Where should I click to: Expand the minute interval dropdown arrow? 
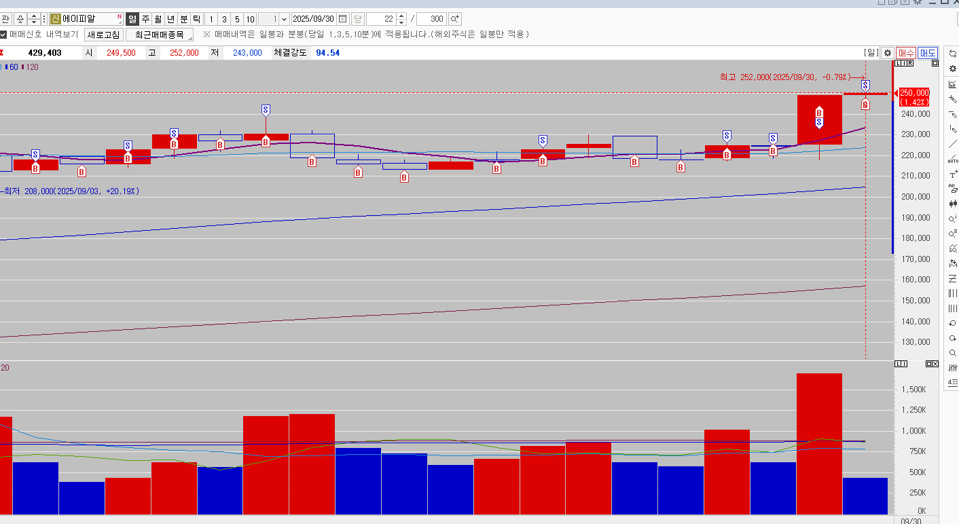[x=285, y=19]
